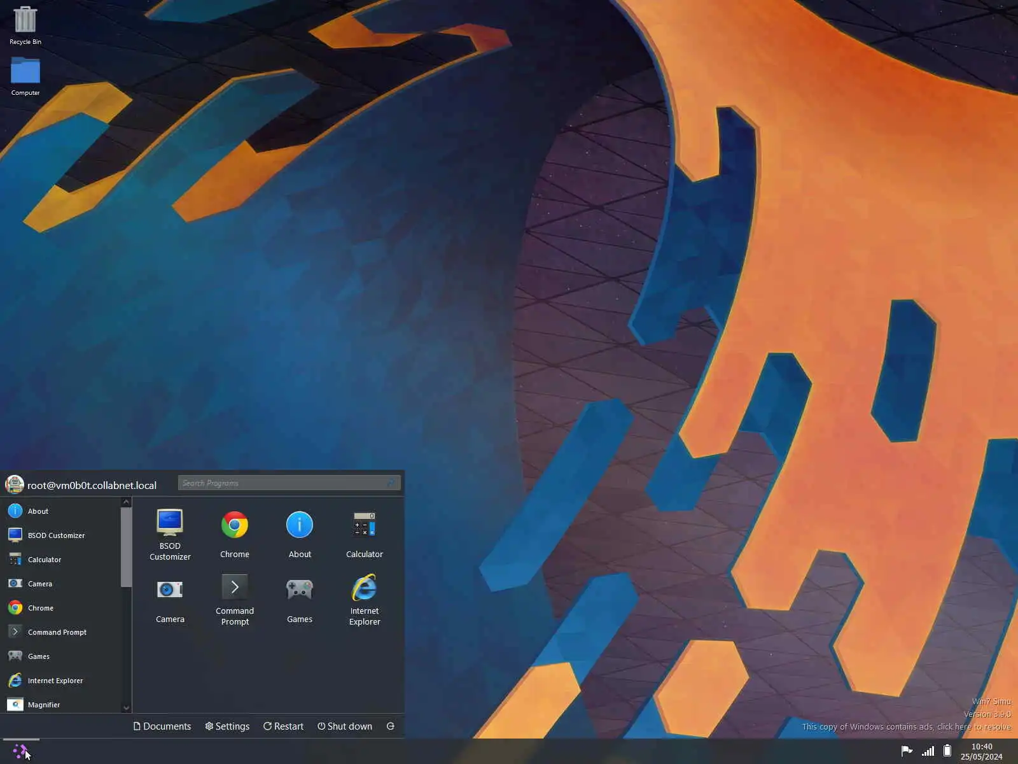The image size is (1018, 764).
Task: Check the battery icon in the system tray
Action: point(947,751)
